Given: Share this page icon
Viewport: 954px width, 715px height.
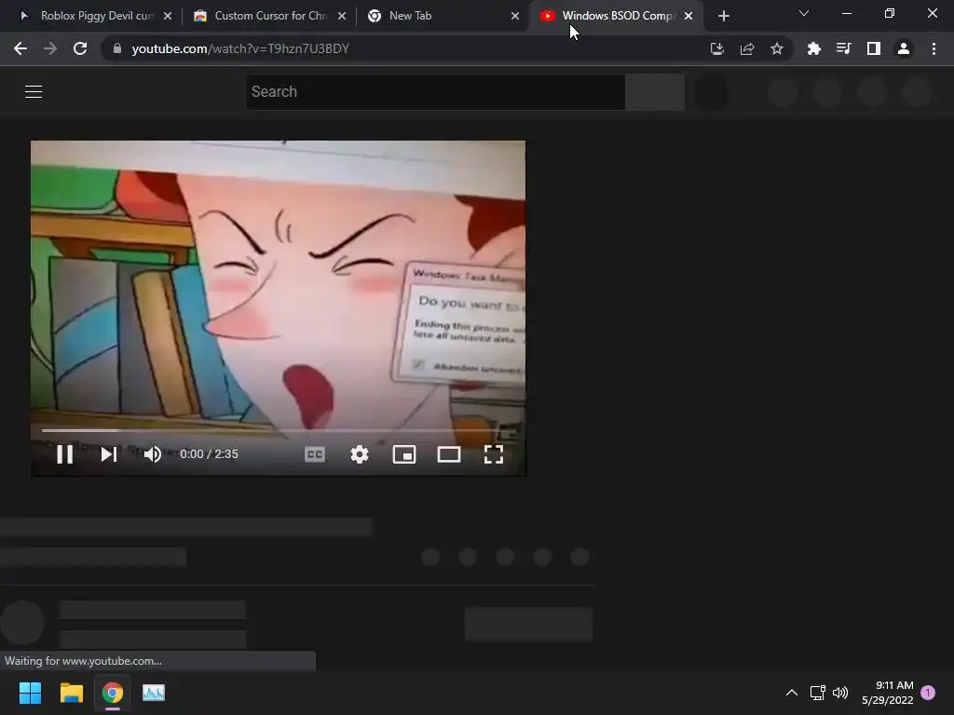Looking at the screenshot, I should [x=747, y=48].
